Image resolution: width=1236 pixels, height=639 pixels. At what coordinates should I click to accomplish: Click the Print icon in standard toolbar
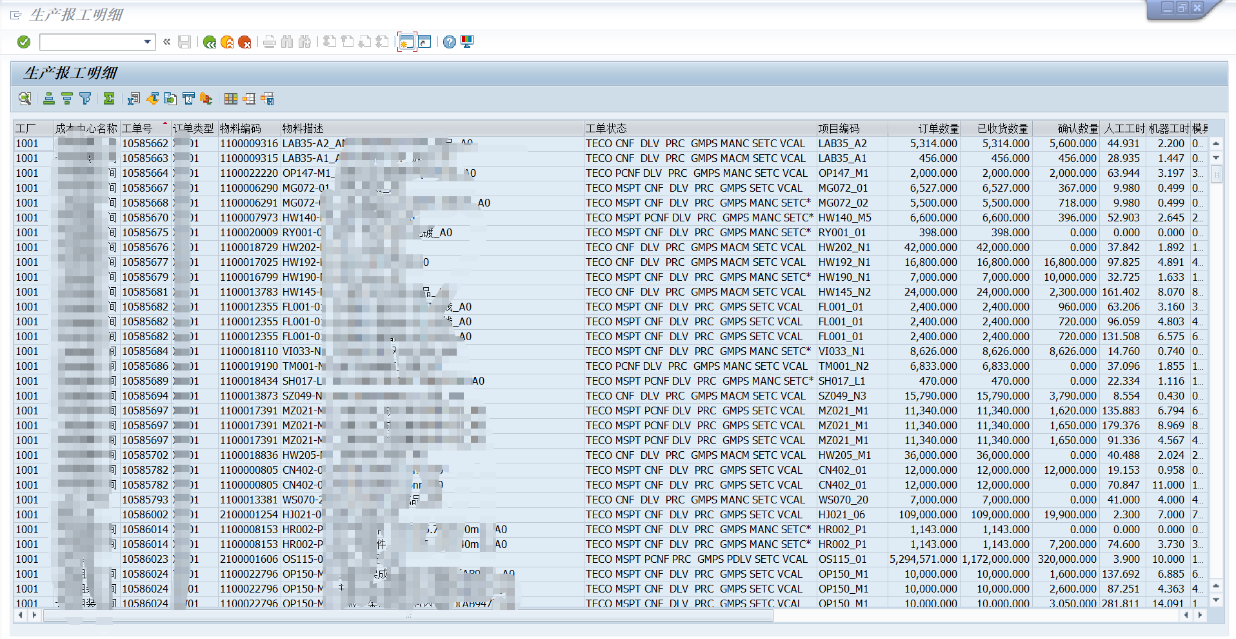tap(270, 42)
